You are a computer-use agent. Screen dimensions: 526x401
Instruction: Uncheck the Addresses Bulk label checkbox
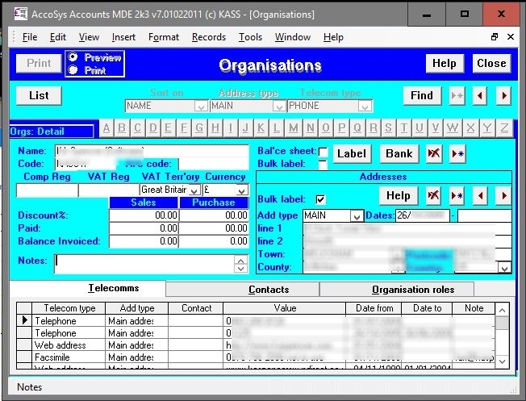tap(320, 199)
